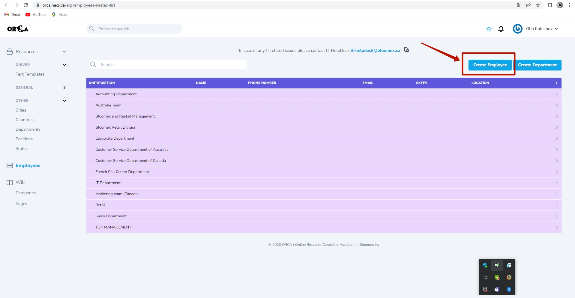
Task: Open the Employees sidebar item
Action: 28,165
